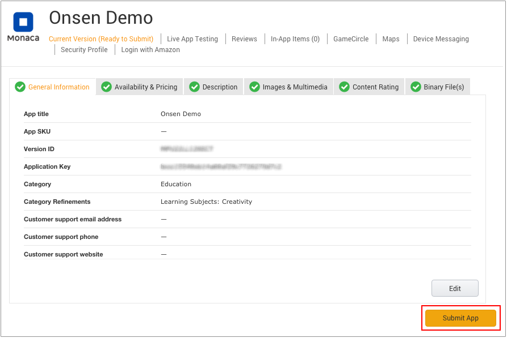
Task: Go to Live App Testing
Action: pyautogui.click(x=192, y=39)
